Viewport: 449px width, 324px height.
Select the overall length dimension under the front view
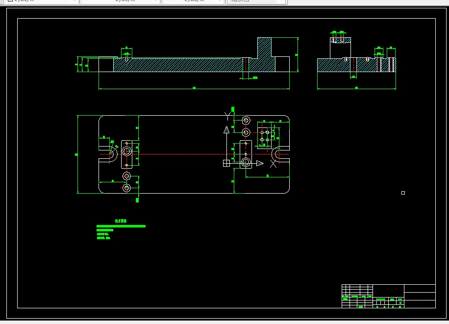pos(194,89)
